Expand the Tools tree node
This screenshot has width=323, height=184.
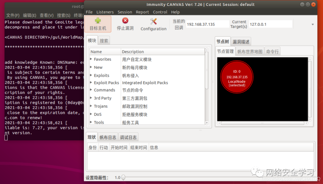coord(91,122)
